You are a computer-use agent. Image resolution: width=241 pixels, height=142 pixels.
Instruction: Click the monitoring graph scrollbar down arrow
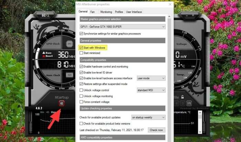click(x=200, y=132)
